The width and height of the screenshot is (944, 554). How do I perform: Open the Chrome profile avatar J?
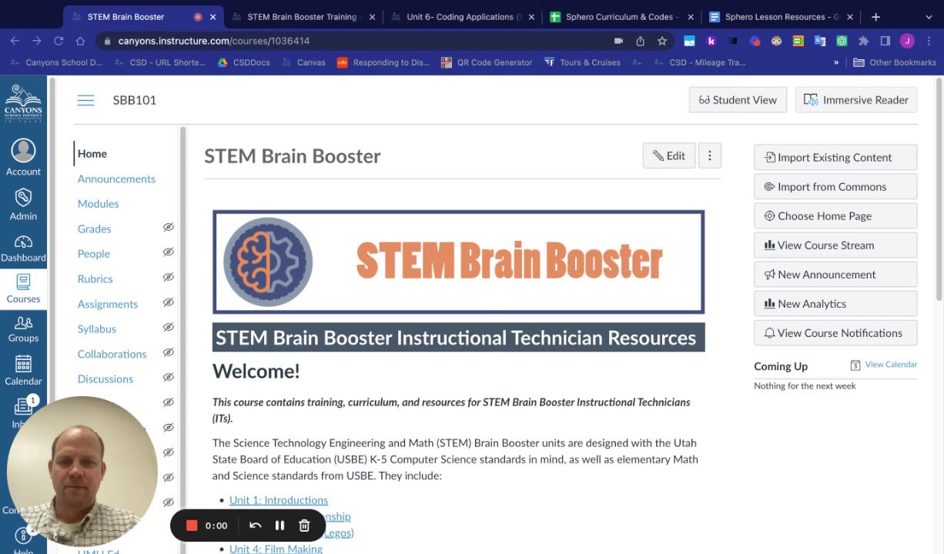pos(907,41)
